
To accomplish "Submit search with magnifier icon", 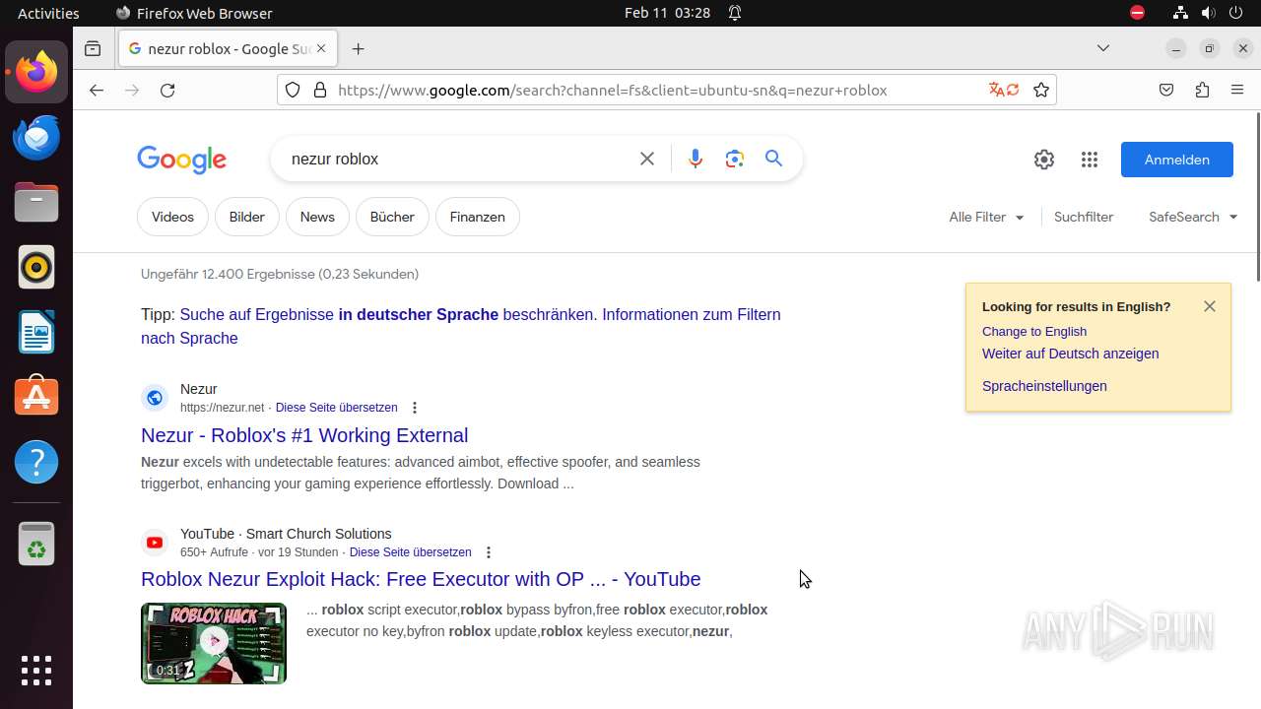I will point(774,159).
